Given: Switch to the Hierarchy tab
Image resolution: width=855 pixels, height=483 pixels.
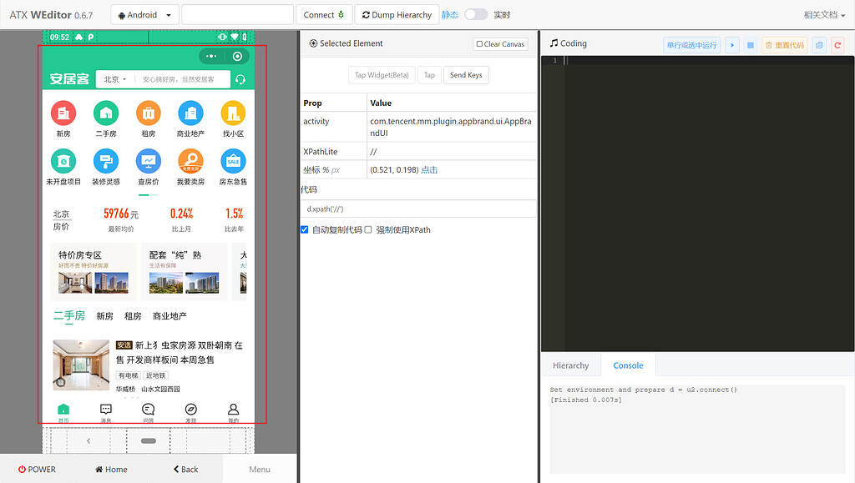Looking at the screenshot, I should (x=571, y=365).
